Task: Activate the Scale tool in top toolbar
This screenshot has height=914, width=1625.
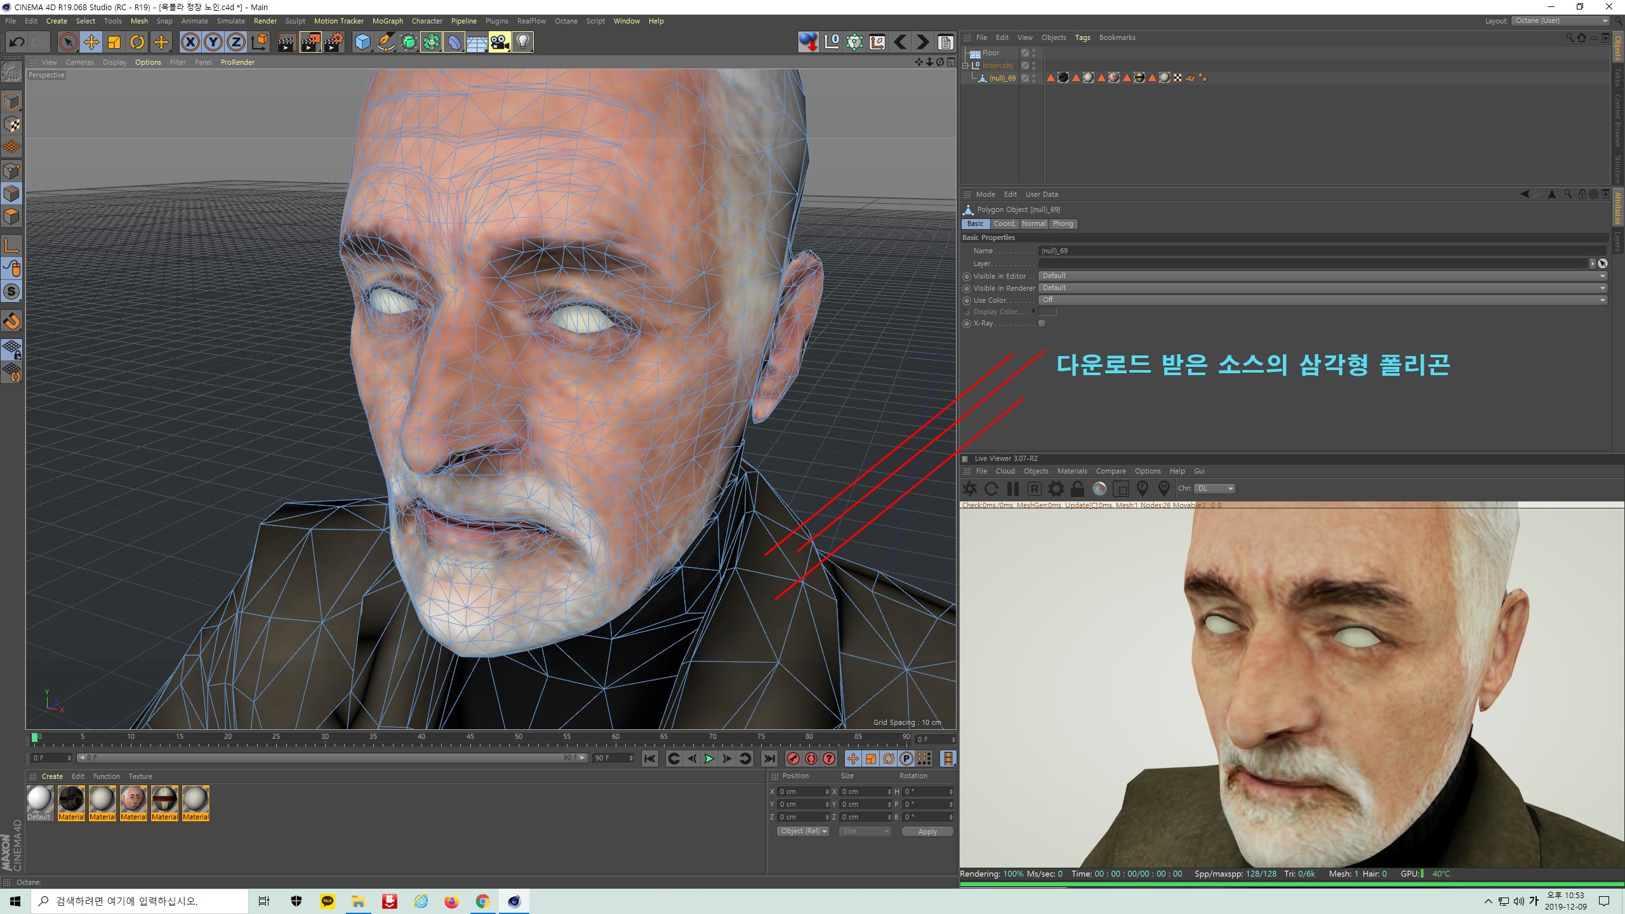Action: pyautogui.click(x=114, y=43)
